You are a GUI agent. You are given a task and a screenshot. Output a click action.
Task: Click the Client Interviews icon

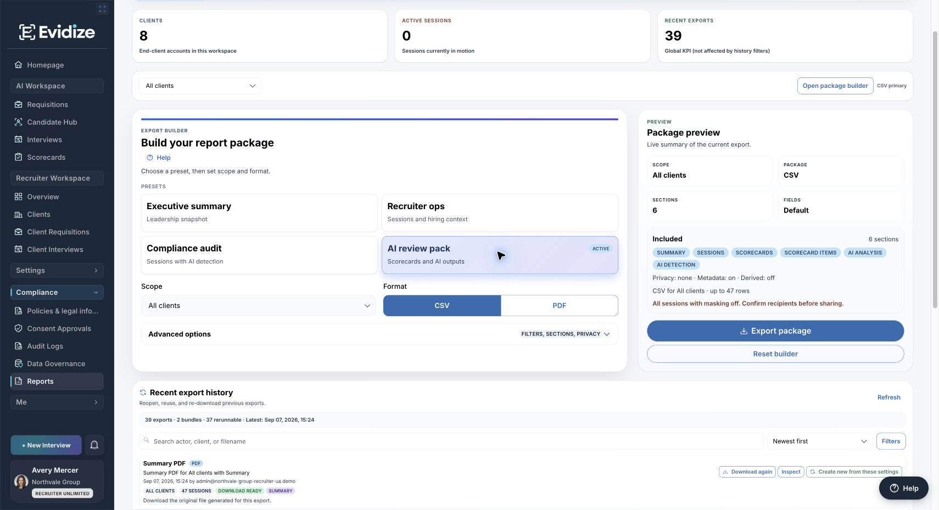pos(19,249)
